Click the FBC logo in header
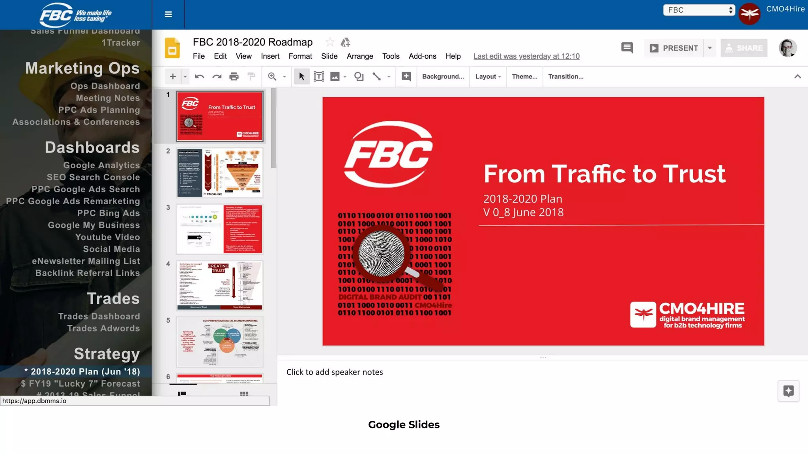 pos(75,15)
